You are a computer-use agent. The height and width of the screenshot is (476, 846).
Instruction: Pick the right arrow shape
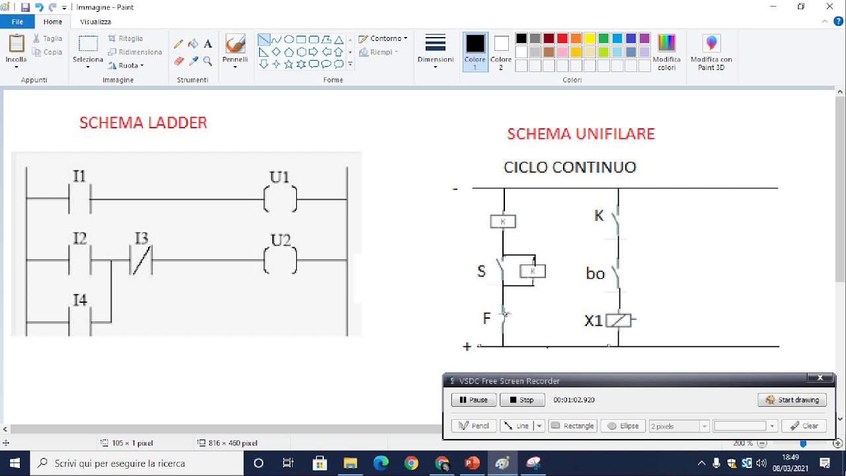coord(314,52)
